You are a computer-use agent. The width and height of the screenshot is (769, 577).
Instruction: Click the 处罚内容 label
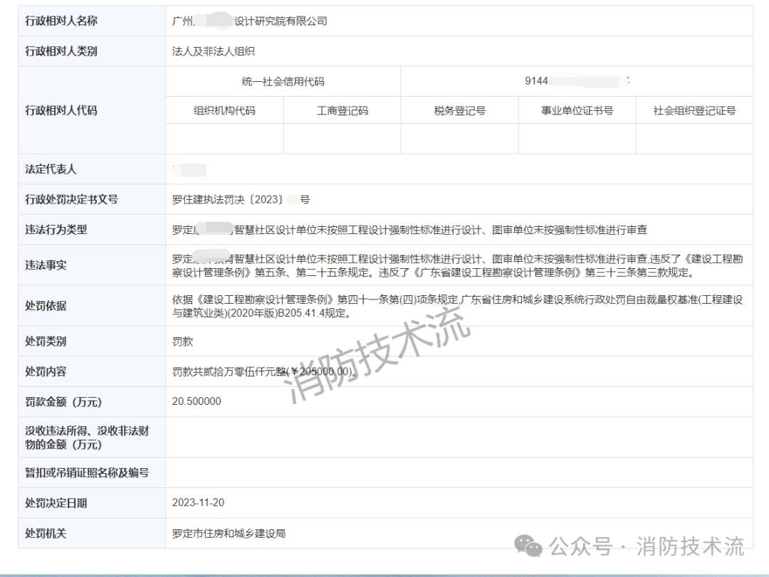(46, 371)
